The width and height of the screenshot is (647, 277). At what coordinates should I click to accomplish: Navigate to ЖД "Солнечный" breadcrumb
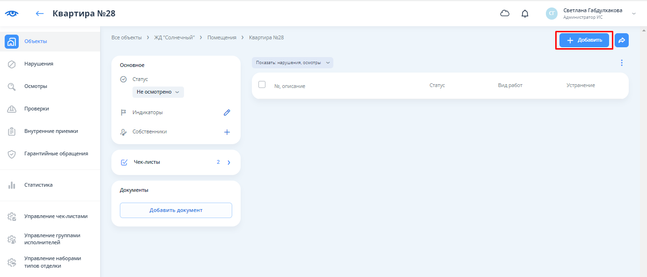click(174, 37)
